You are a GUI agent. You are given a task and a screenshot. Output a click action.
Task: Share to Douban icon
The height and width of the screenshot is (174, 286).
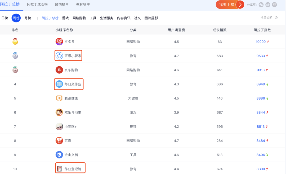tap(274, 5)
